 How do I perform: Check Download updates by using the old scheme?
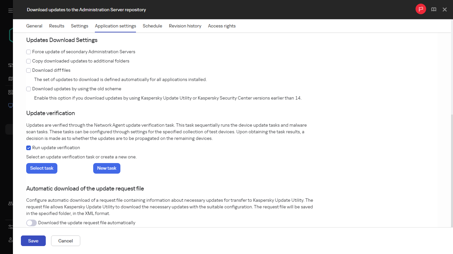29,89
